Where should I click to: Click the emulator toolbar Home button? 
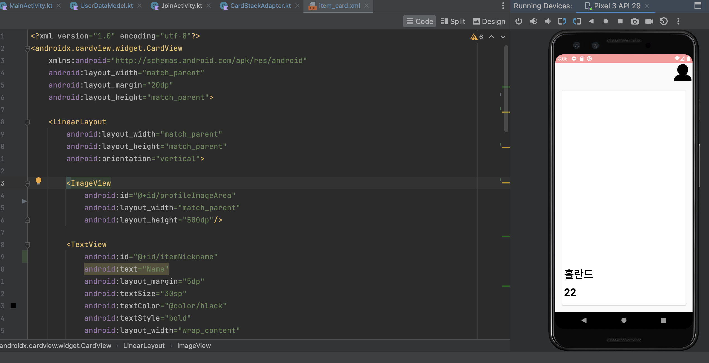(606, 21)
